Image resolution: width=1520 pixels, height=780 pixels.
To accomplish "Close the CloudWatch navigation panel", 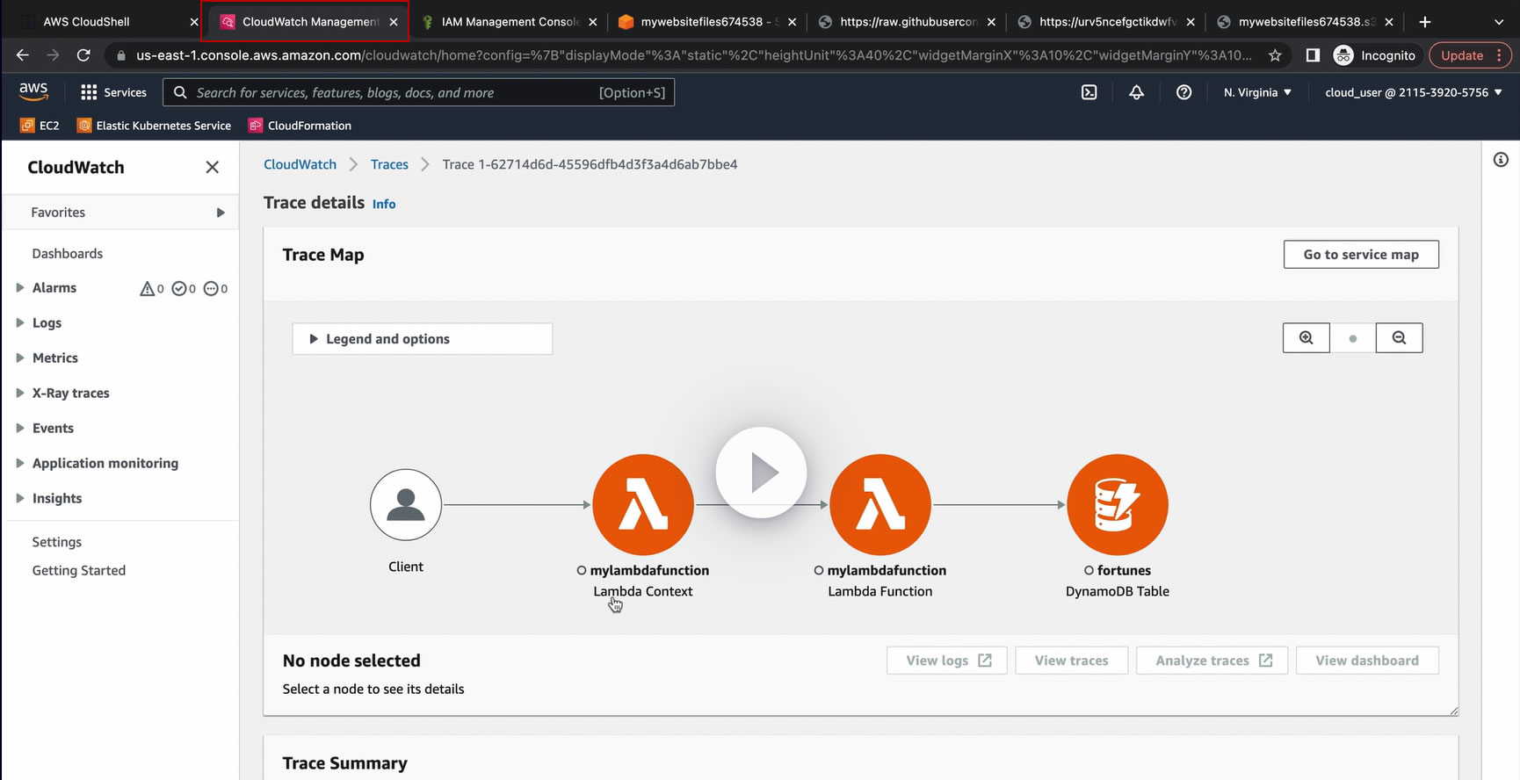I will (x=212, y=167).
